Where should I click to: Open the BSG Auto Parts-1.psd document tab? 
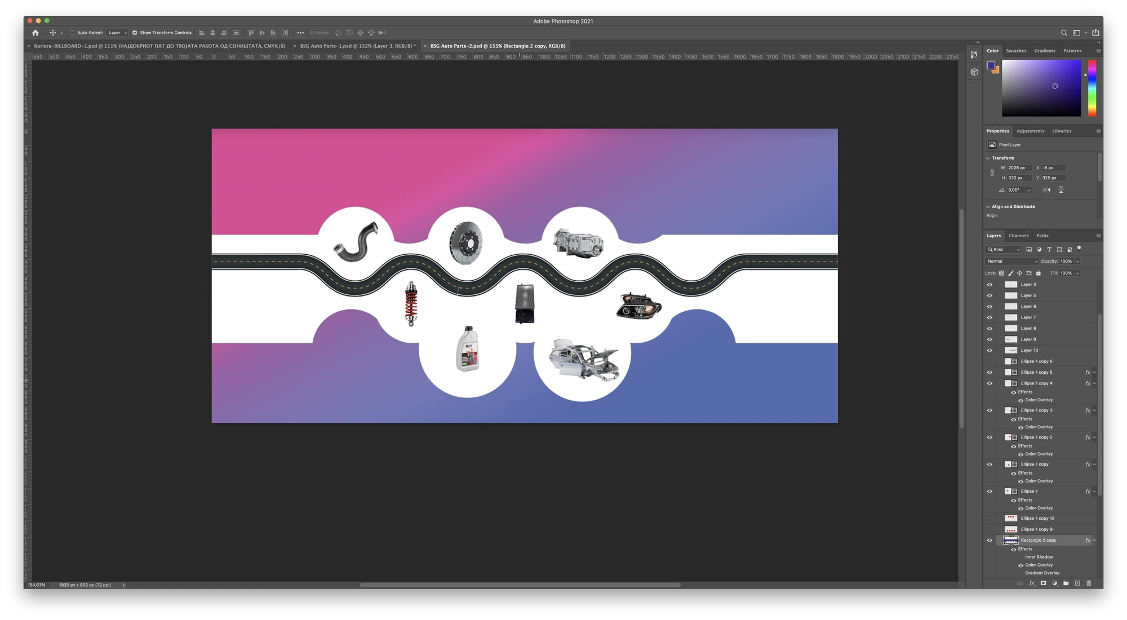pos(357,46)
